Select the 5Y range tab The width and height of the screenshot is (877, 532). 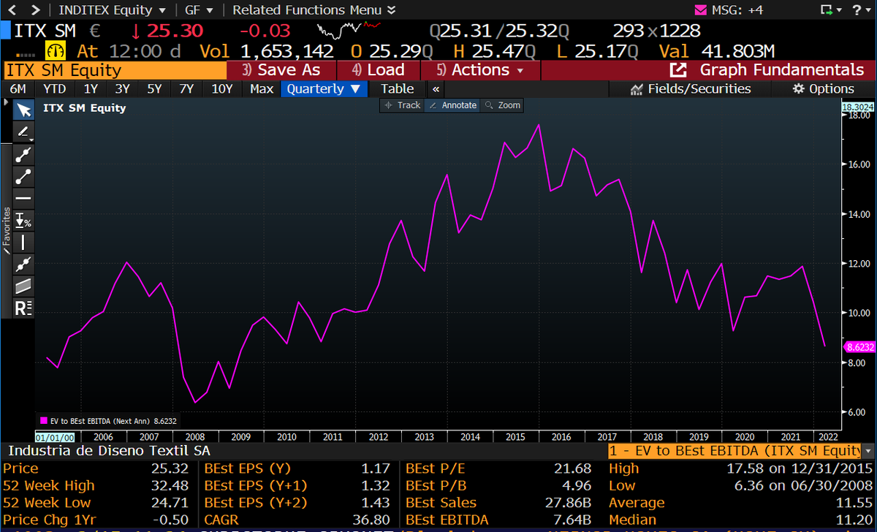click(x=154, y=89)
